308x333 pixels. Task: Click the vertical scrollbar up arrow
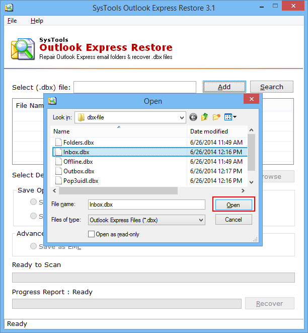click(251, 130)
